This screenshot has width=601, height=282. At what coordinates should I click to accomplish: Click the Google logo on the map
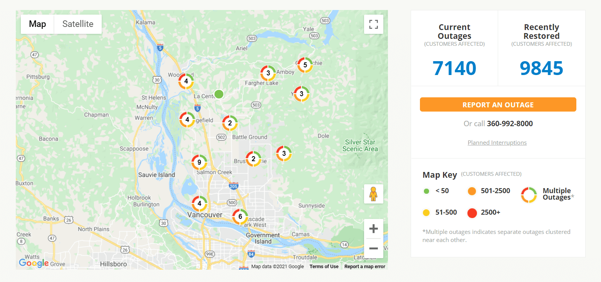click(x=34, y=263)
